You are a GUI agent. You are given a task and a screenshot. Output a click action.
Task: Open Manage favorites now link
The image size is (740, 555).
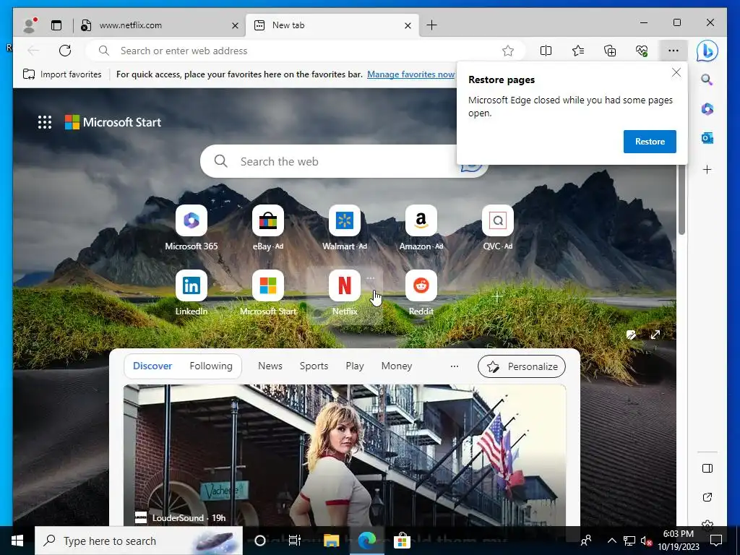click(411, 74)
